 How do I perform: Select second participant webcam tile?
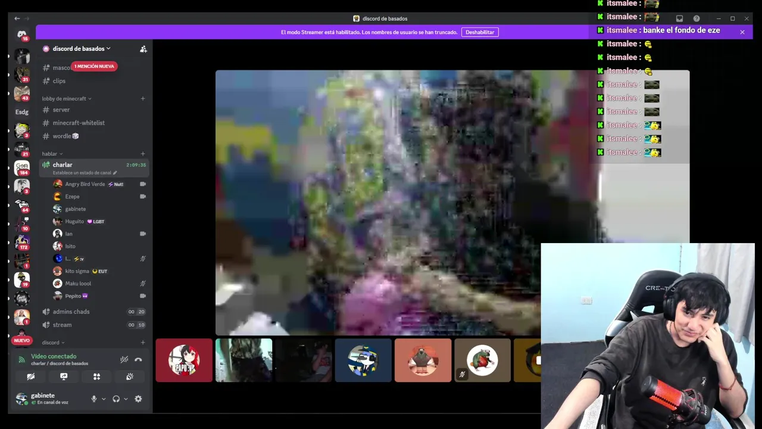tap(243, 360)
